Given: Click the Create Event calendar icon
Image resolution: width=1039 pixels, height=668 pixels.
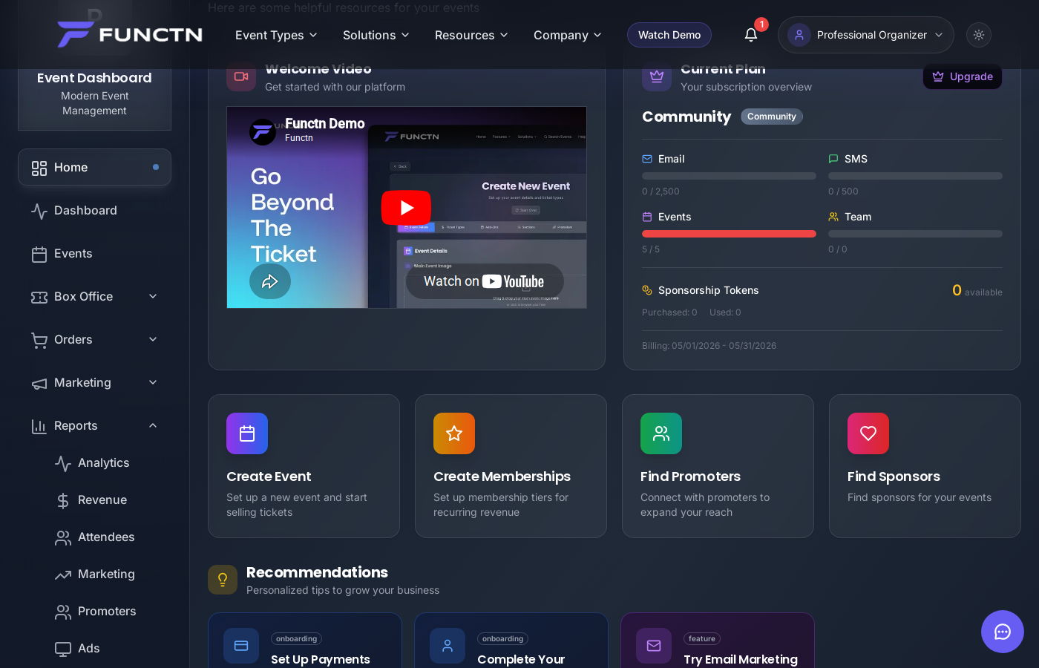Looking at the screenshot, I should (247, 433).
